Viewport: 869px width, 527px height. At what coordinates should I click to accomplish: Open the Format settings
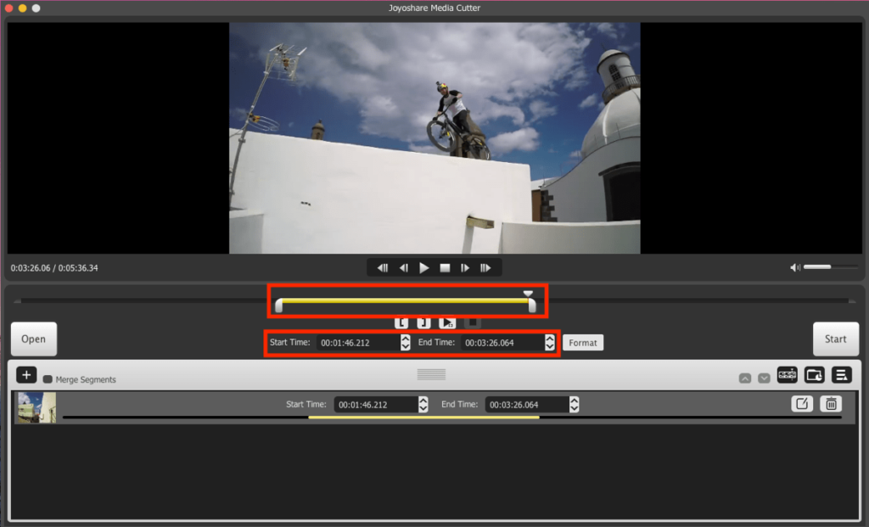pyautogui.click(x=583, y=343)
